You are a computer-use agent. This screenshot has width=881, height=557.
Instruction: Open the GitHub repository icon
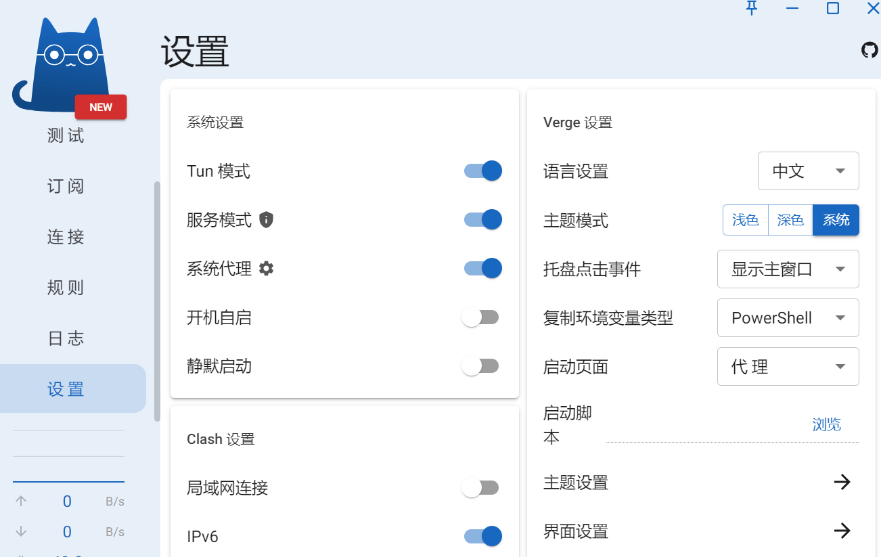[869, 50]
